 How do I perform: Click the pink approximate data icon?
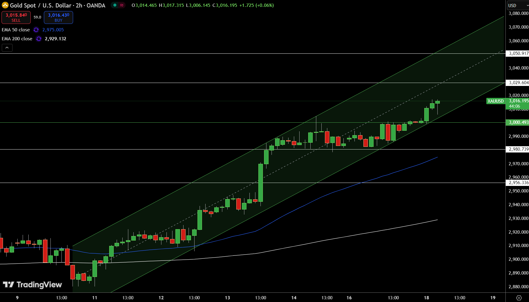click(x=122, y=5)
